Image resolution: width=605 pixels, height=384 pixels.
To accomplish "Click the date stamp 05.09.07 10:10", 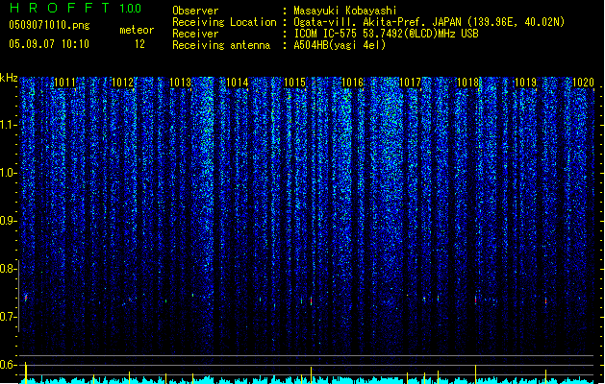I will pyautogui.click(x=49, y=44).
